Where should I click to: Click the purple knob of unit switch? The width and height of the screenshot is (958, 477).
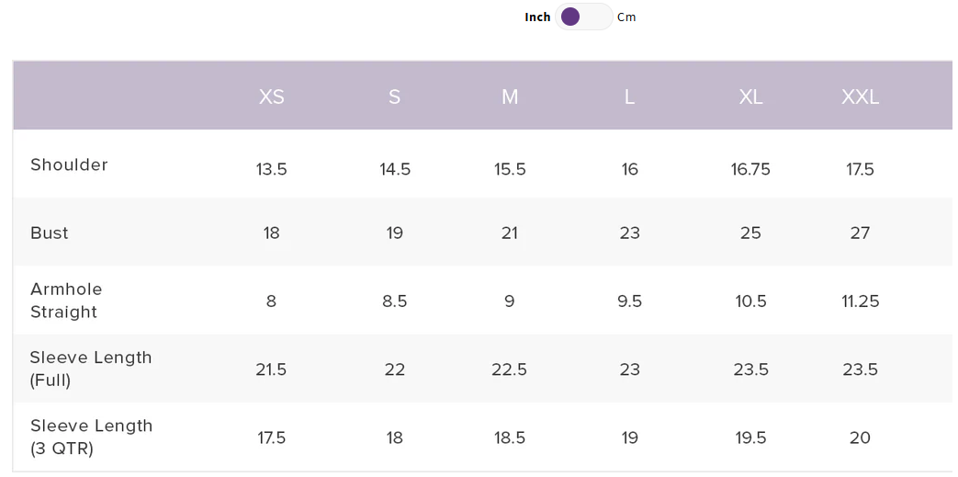[570, 17]
